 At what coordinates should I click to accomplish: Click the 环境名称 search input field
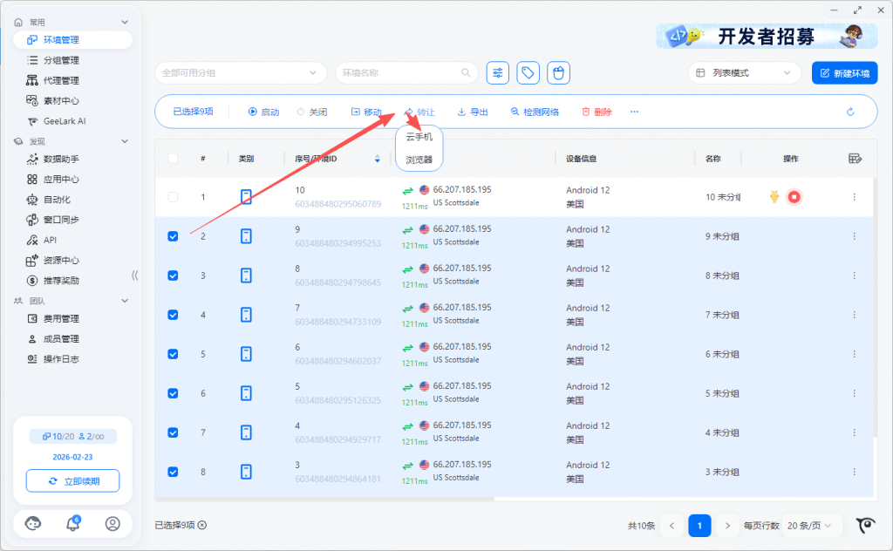click(401, 73)
